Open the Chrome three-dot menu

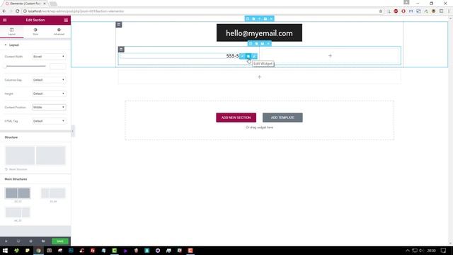tap(449, 11)
